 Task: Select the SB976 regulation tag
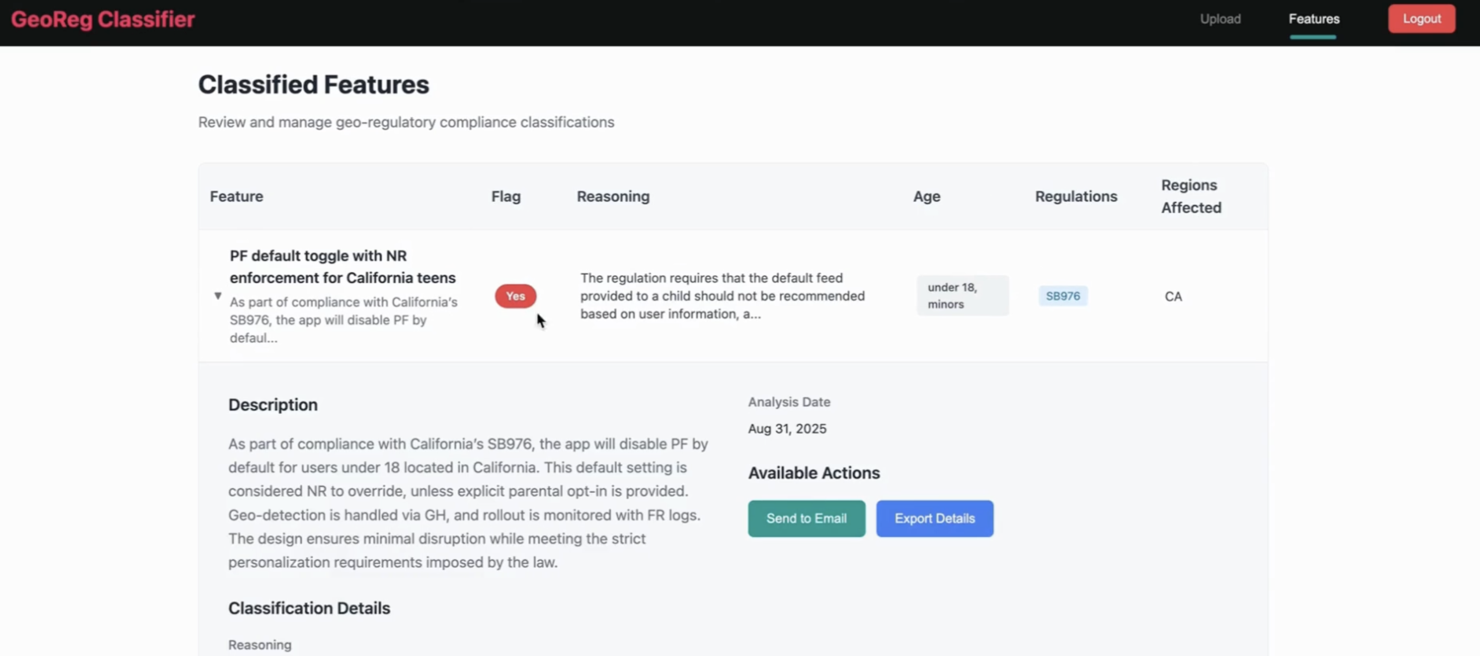click(1062, 296)
